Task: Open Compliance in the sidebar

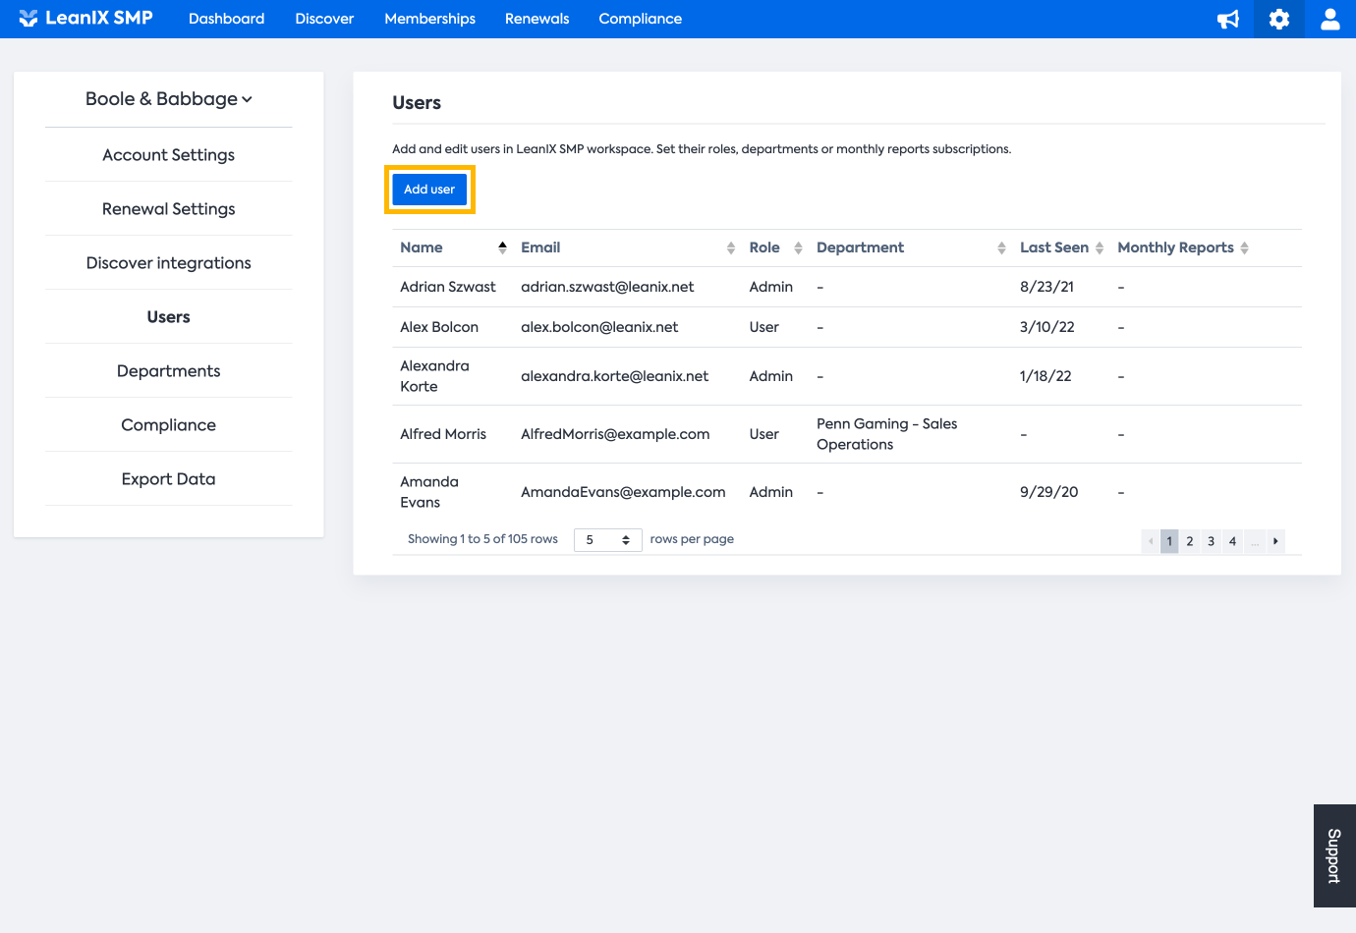Action: click(x=169, y=425)
